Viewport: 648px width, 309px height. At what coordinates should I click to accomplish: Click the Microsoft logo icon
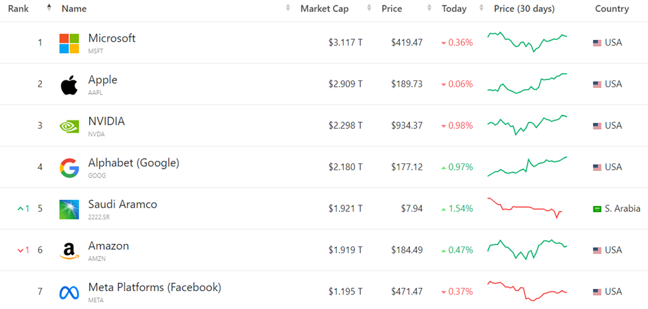pyautogui.click(x=69, y=43)
